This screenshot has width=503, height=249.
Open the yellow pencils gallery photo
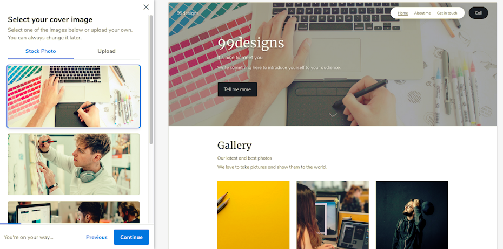tap(254, 215)
